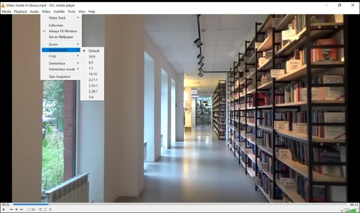Open extended settings icon
Screen dimensions: 360x213
(x=34, y=210)
